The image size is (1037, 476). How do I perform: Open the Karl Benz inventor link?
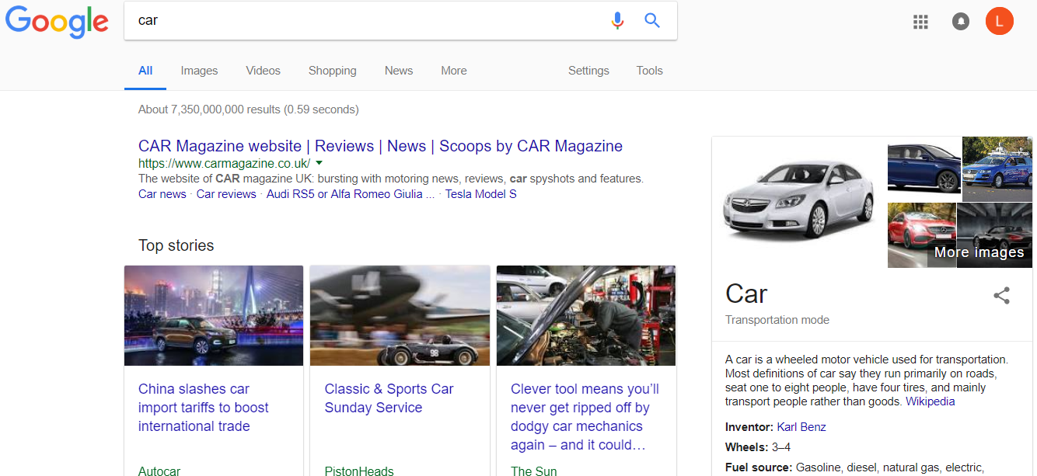pos(801,427)
